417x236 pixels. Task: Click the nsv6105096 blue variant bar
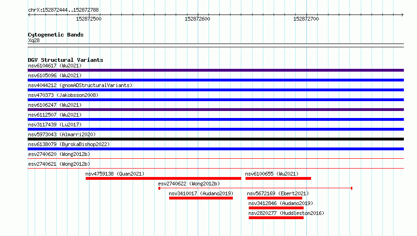coord(216,80)
